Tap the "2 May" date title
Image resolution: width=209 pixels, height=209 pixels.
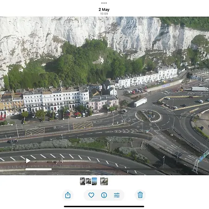(104, 9)
